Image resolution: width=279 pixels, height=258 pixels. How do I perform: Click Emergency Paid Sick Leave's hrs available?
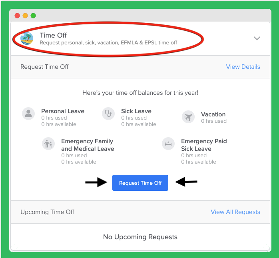198,162
